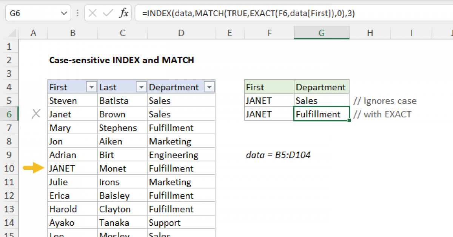Select cell G5 containing Sales
453x237 pixels.
pos(321,101)
